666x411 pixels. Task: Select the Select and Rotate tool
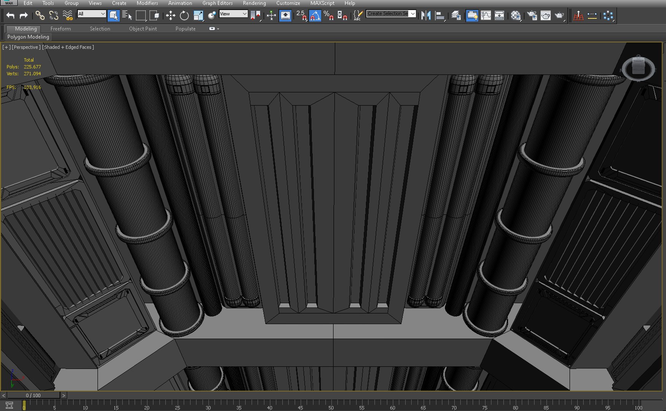(184, 16)
